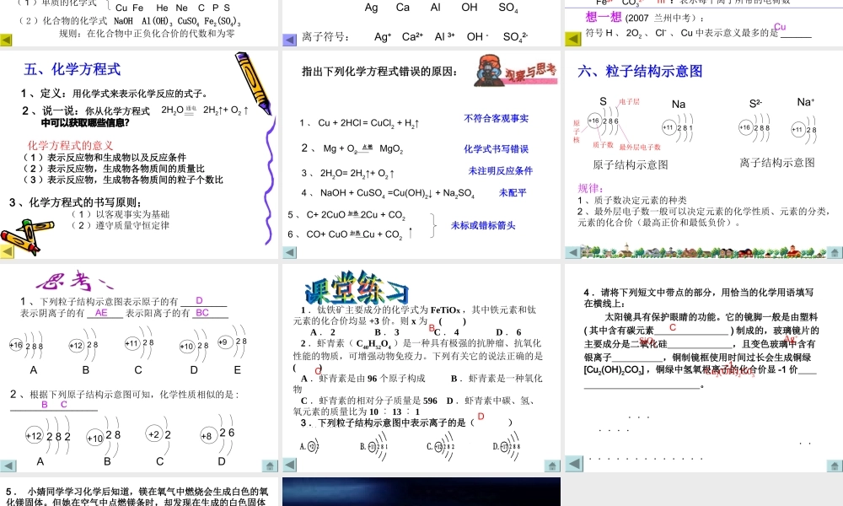Image resolution: width=843 pixels, height=506 pixels.
Task: Click blue back arrow on equation-errors slide
Action: [x=290, y=252]
